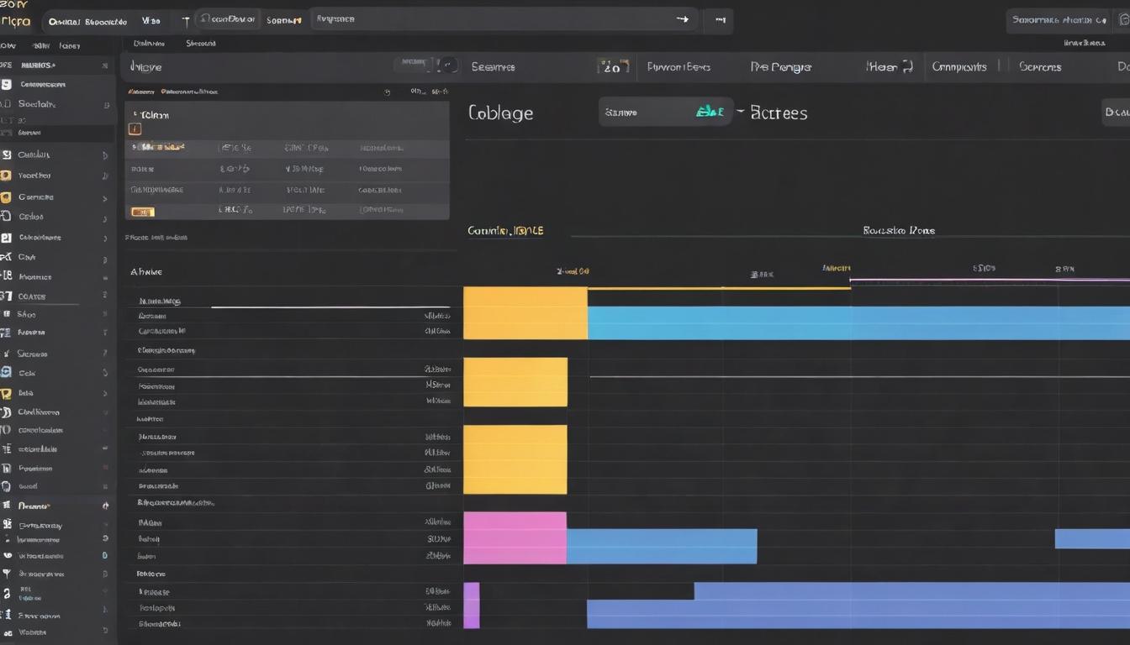
Task: Select the Didnane sub-tab
Action: coord(149,43)
